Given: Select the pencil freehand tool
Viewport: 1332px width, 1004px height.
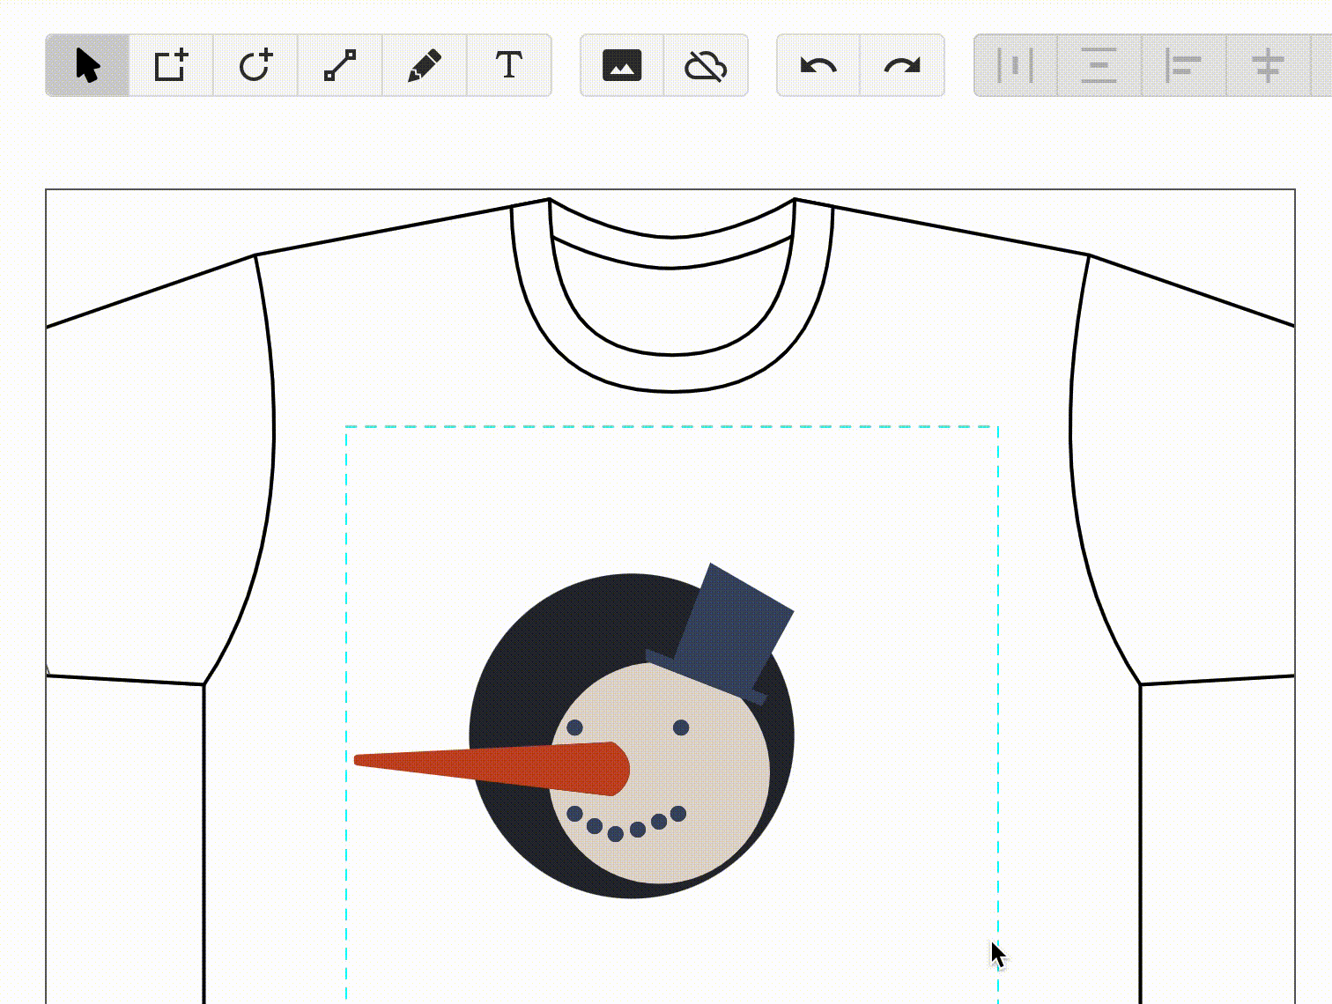Looking at the screenshot, I should pyautogui.click(x=425, y=66).
